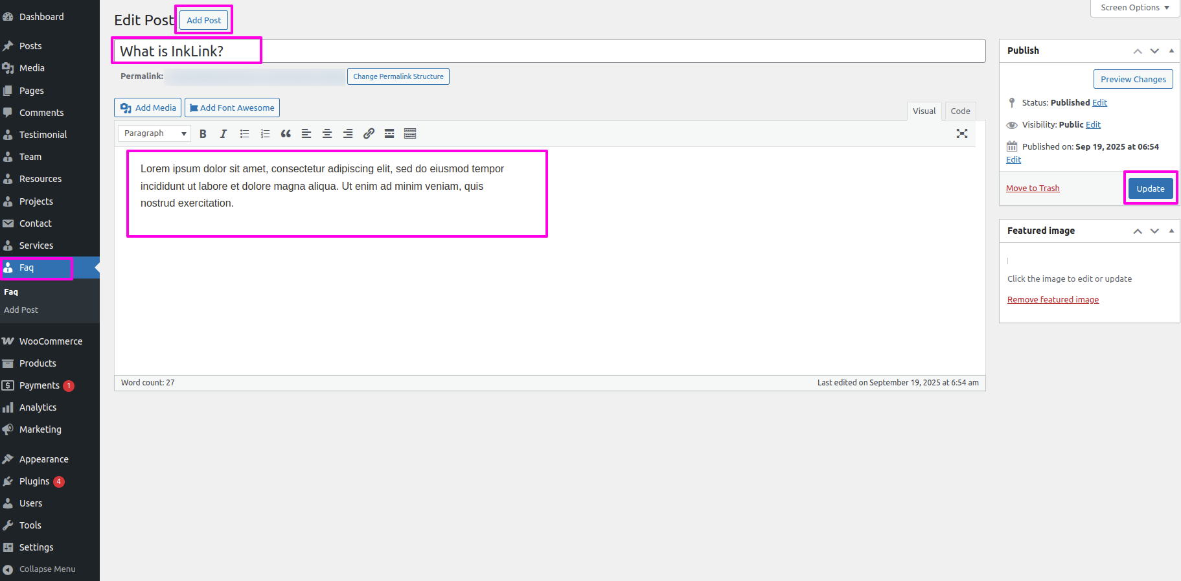This screenshot has height=581, width=1181.
Task: Click the Add Media button
Action: [x=148, y=108]
